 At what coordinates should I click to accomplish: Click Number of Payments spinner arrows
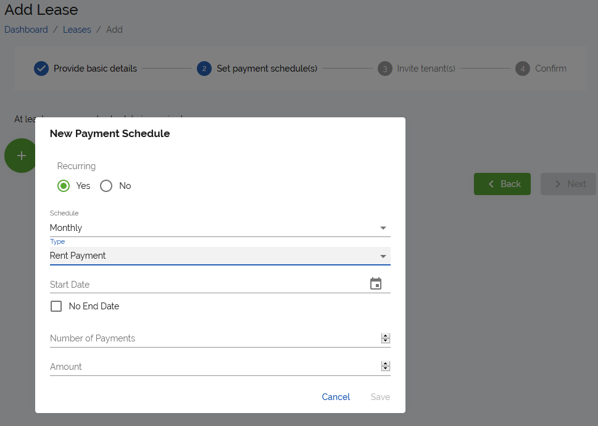coord(386,338)
